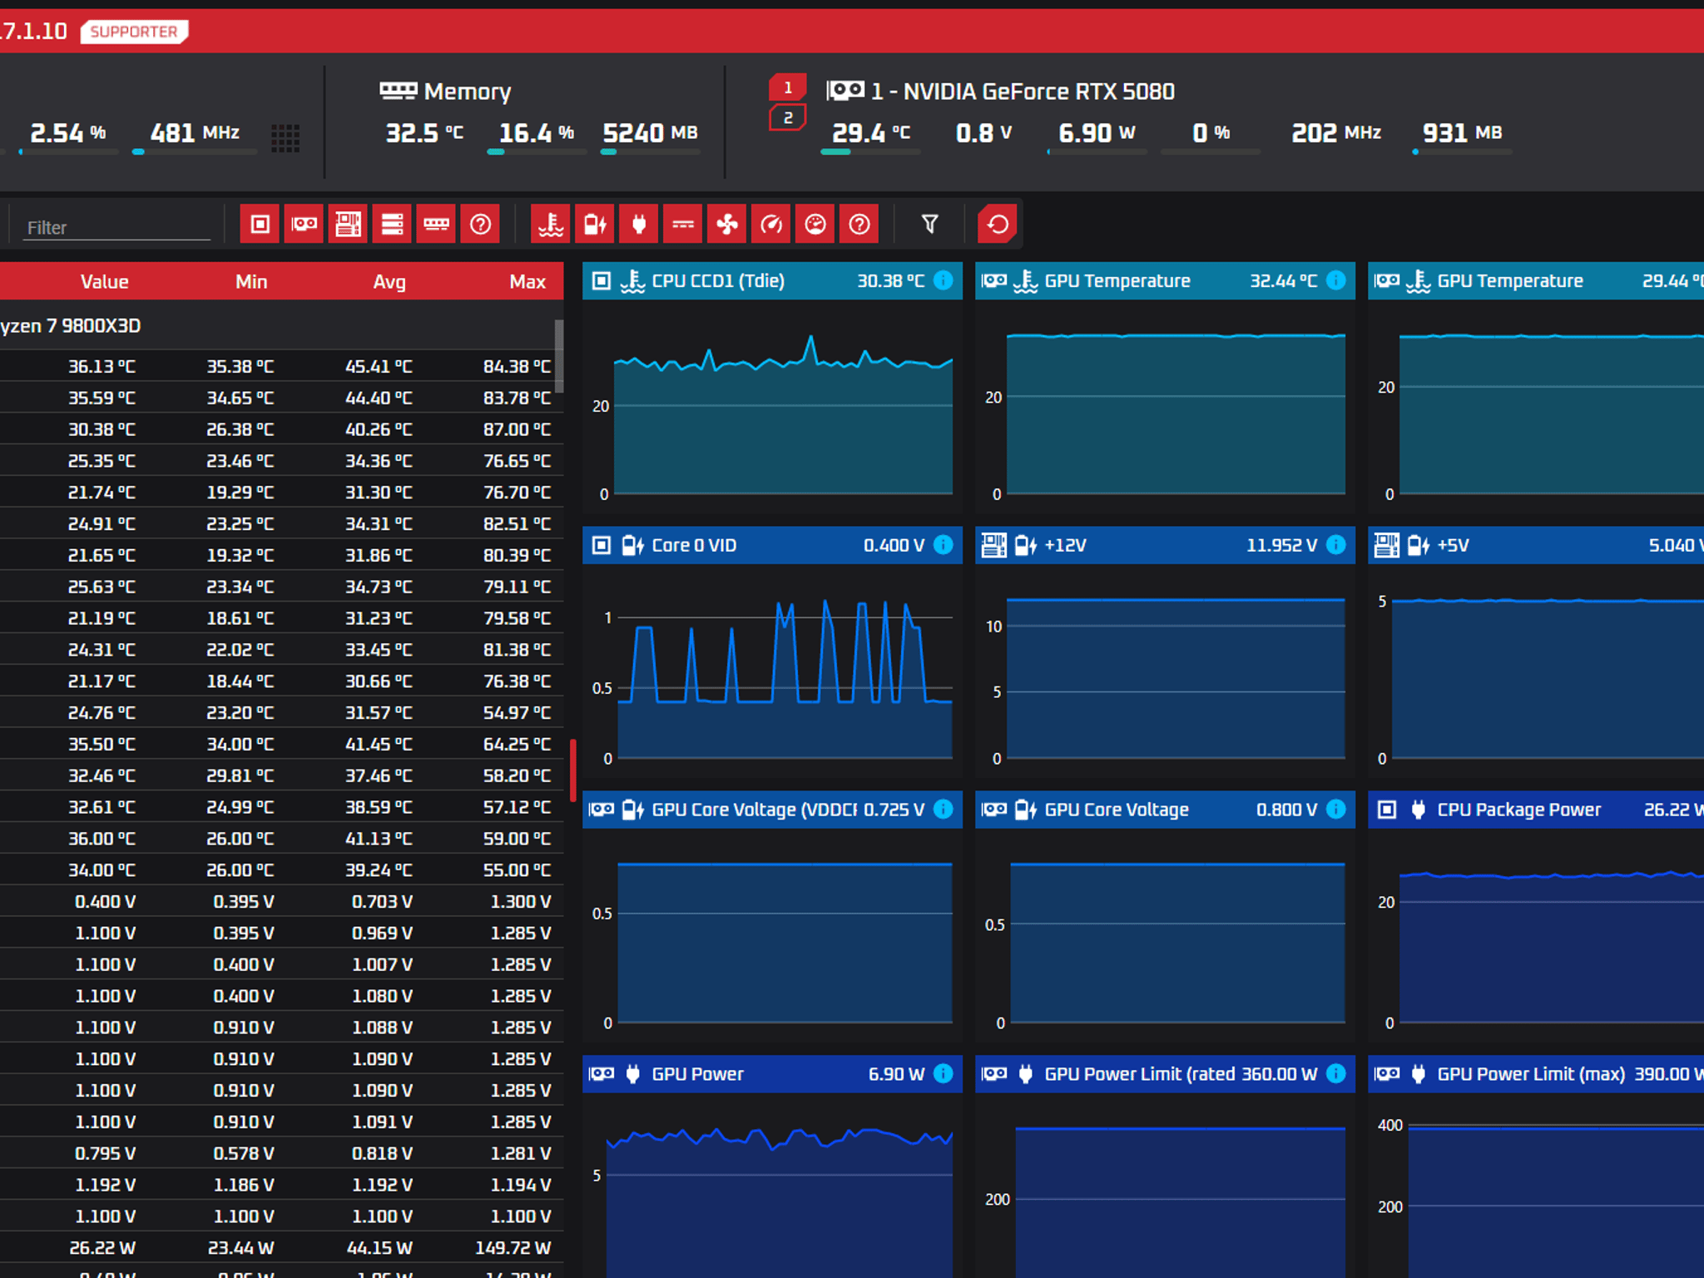Click the voltage sensor filter icon
Screen dimensions: 1704x1278
[x=595, y=224]
